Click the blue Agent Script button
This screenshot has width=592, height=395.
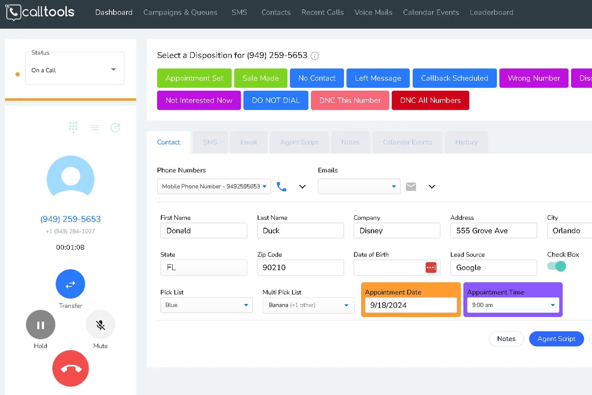[556, 339]
